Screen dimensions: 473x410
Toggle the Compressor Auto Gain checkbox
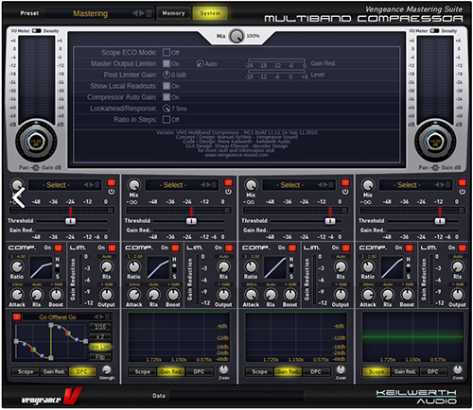coord(166,97)
